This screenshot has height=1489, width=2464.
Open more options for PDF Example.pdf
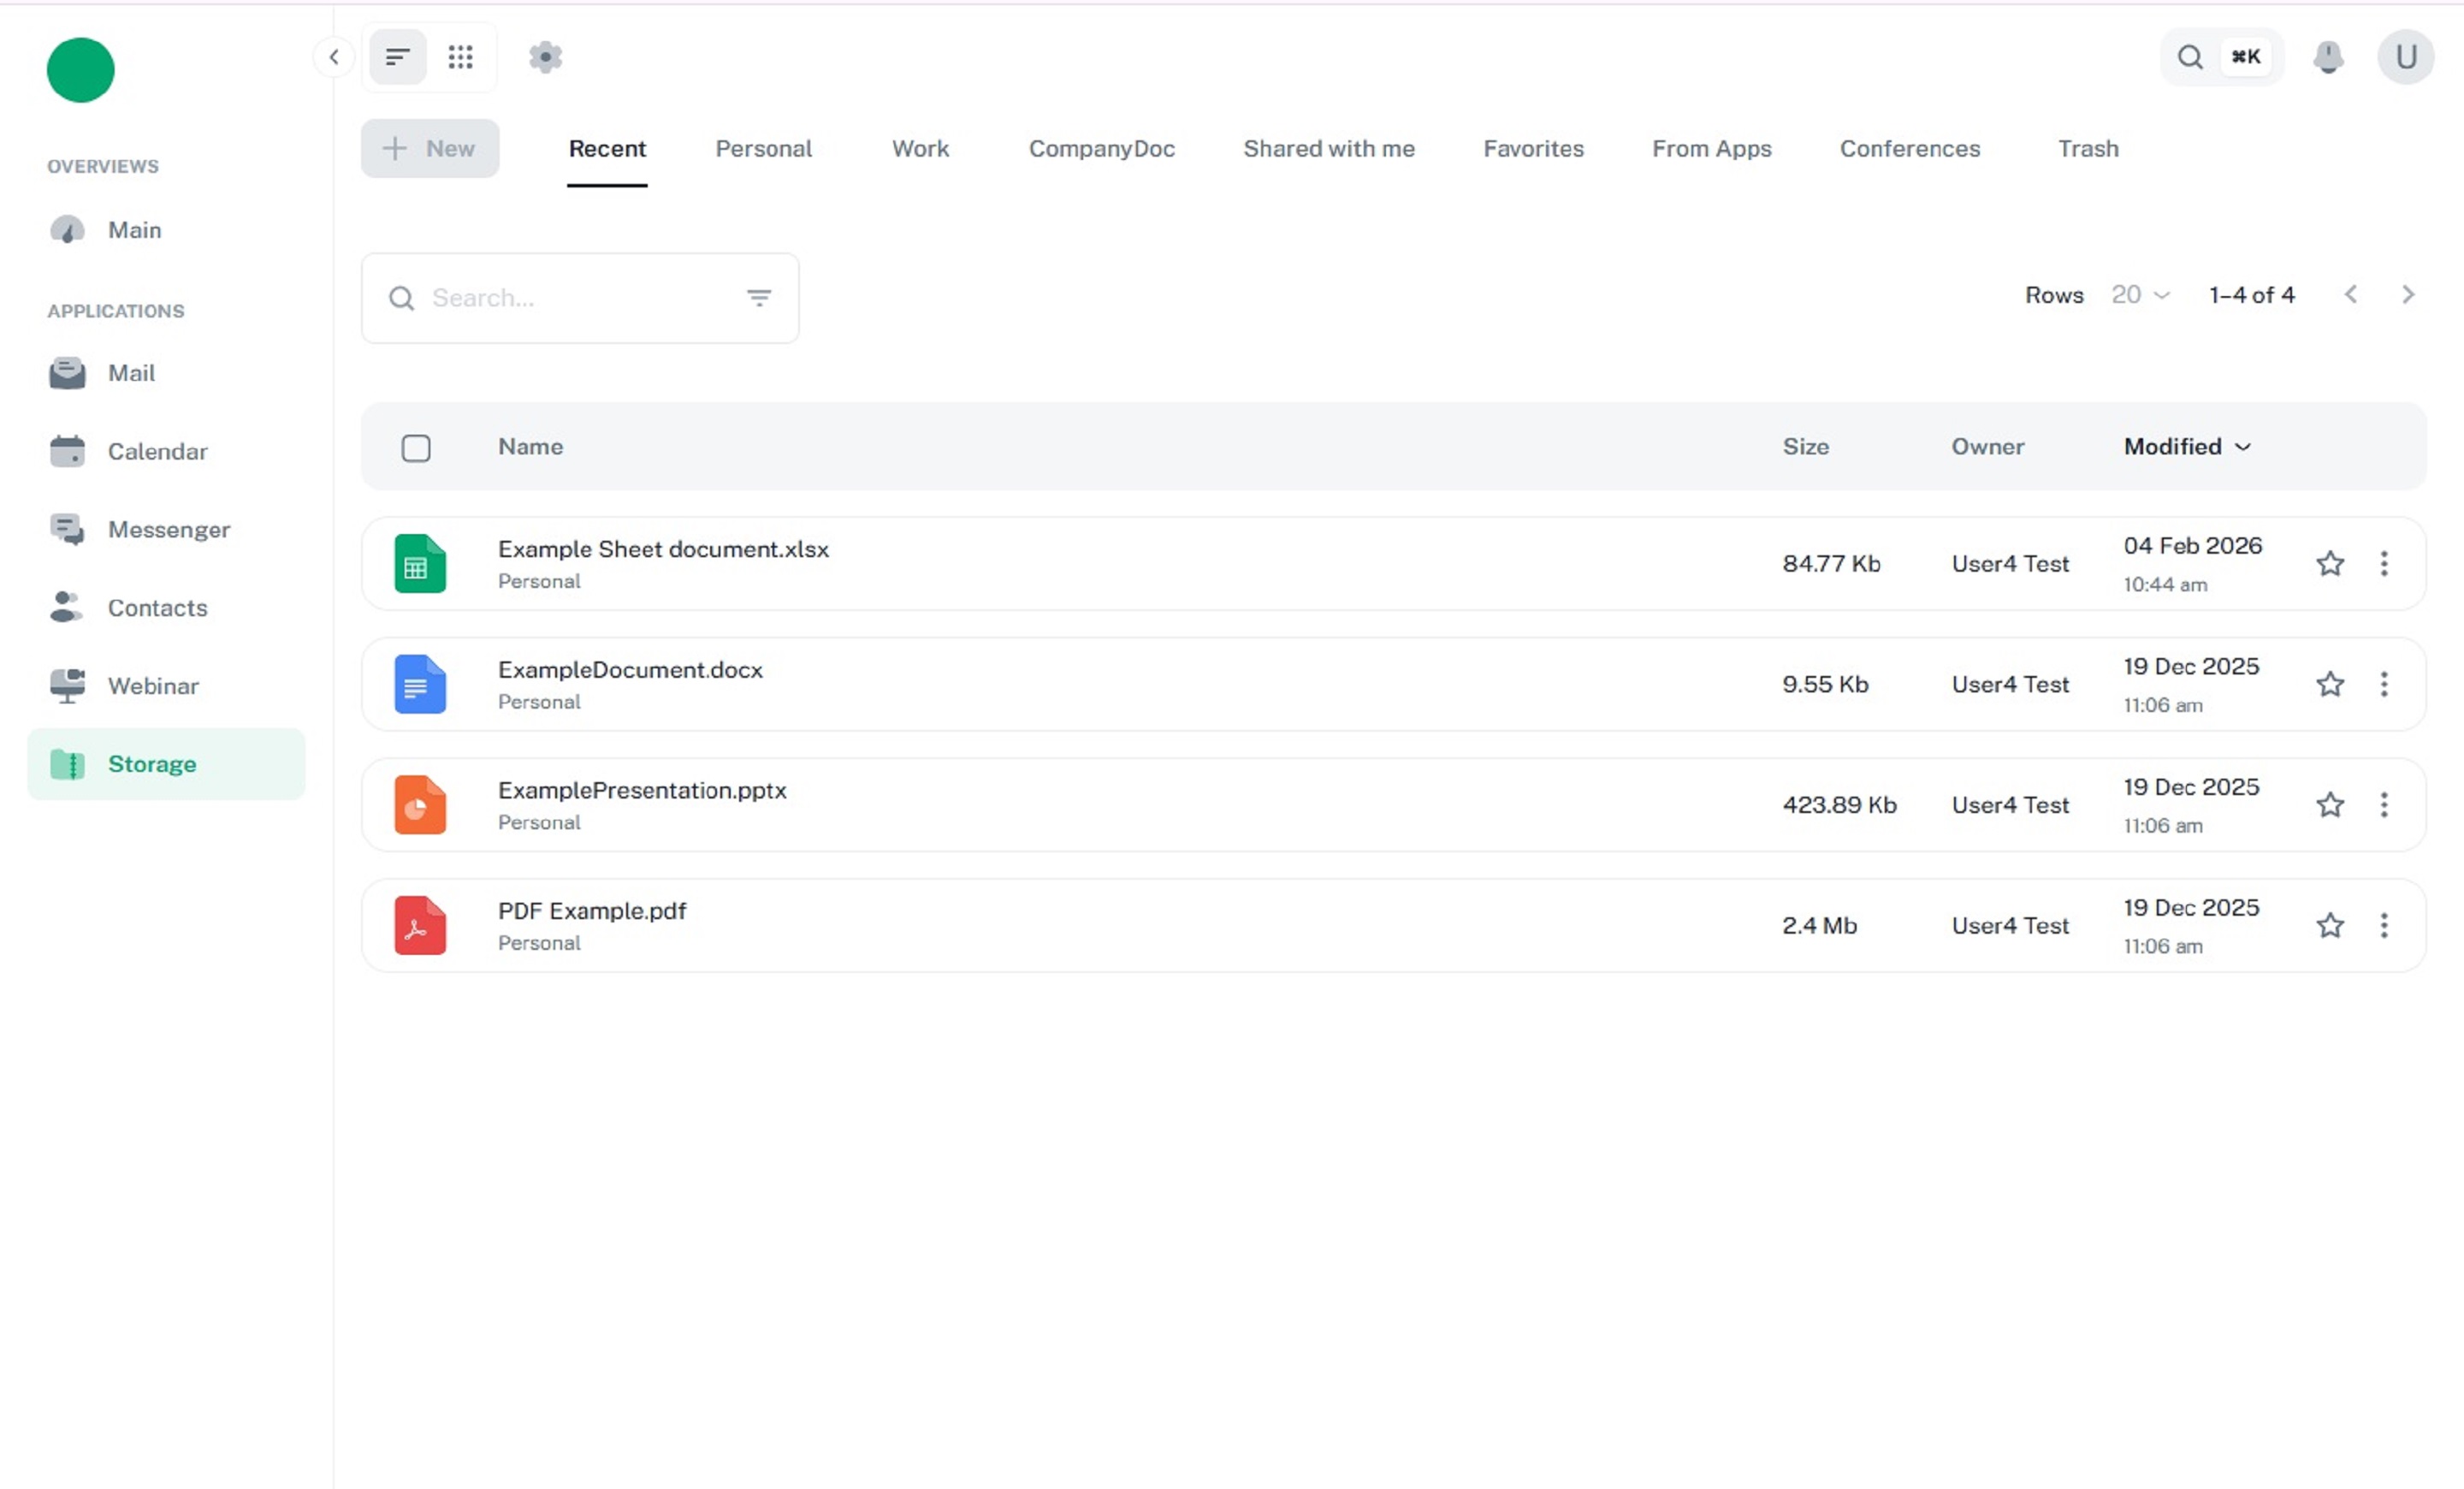(2384, 925)
